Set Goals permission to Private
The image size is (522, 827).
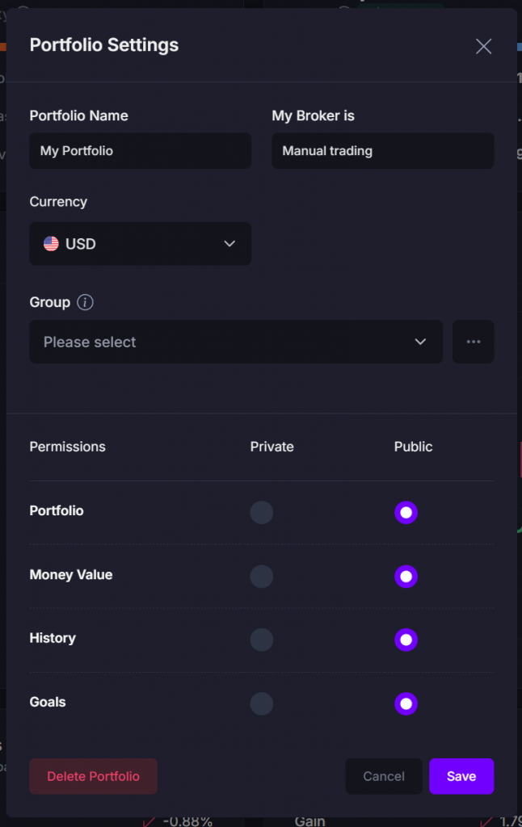(262, 703)
